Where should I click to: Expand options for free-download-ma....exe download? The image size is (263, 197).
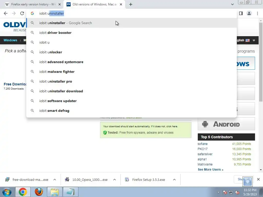(55, 180)
